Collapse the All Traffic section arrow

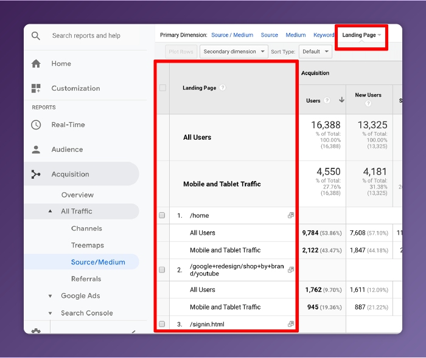pyautogui.click(x=51, y=211)
